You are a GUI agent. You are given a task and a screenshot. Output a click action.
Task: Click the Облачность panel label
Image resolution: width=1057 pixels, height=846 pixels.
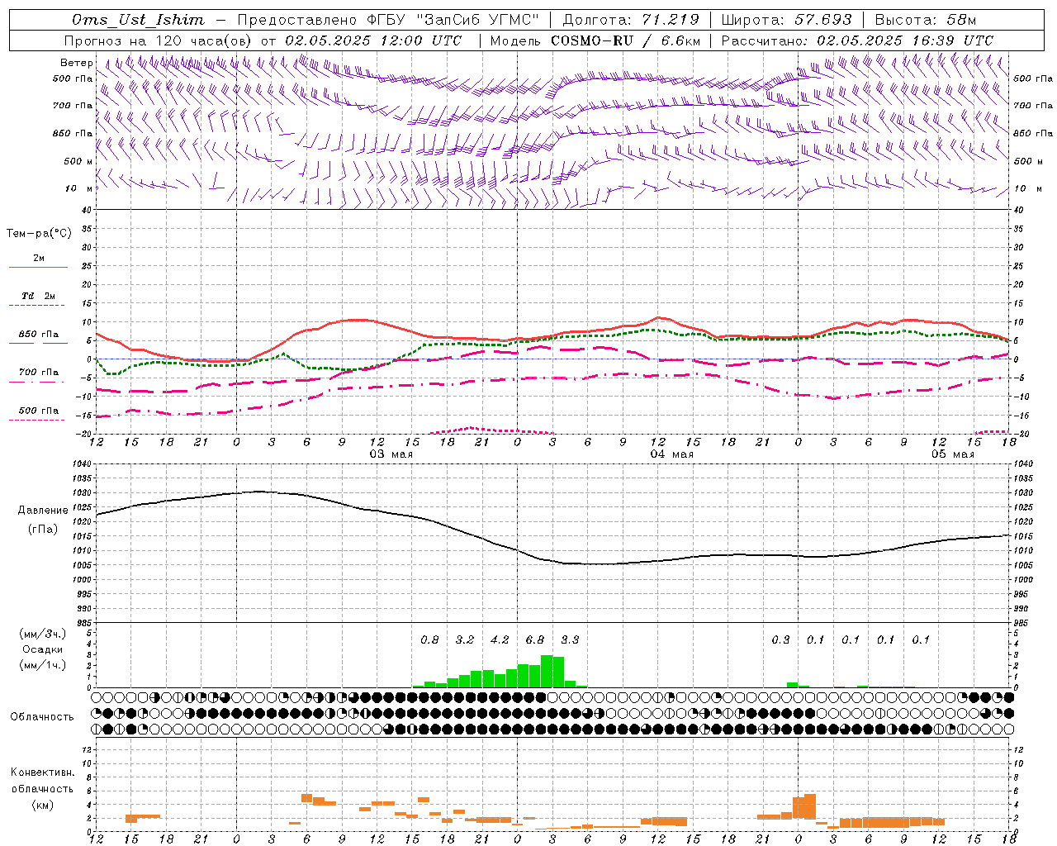(x=42, y=716)
